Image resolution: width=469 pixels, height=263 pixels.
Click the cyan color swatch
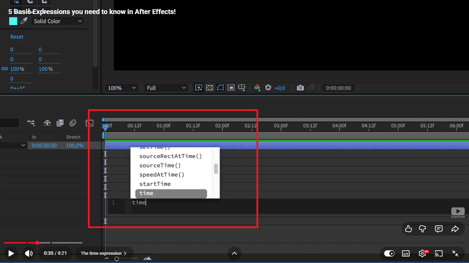[13, 21]
